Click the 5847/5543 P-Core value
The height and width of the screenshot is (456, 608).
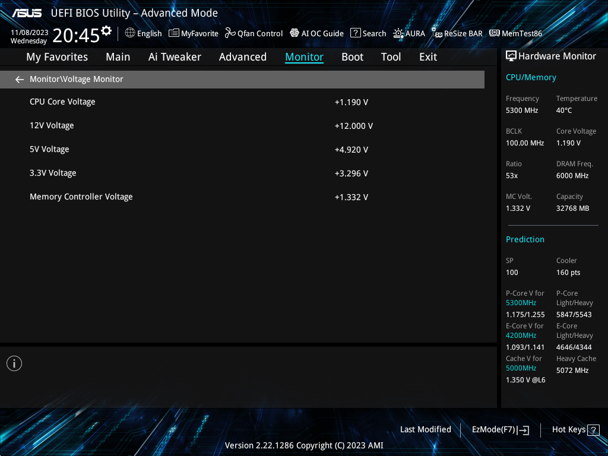click(x=574, y=315)
